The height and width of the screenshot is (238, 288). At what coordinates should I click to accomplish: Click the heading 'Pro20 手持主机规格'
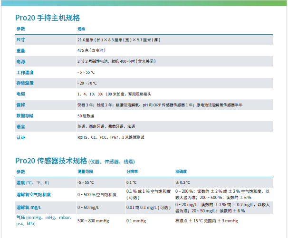48,18
